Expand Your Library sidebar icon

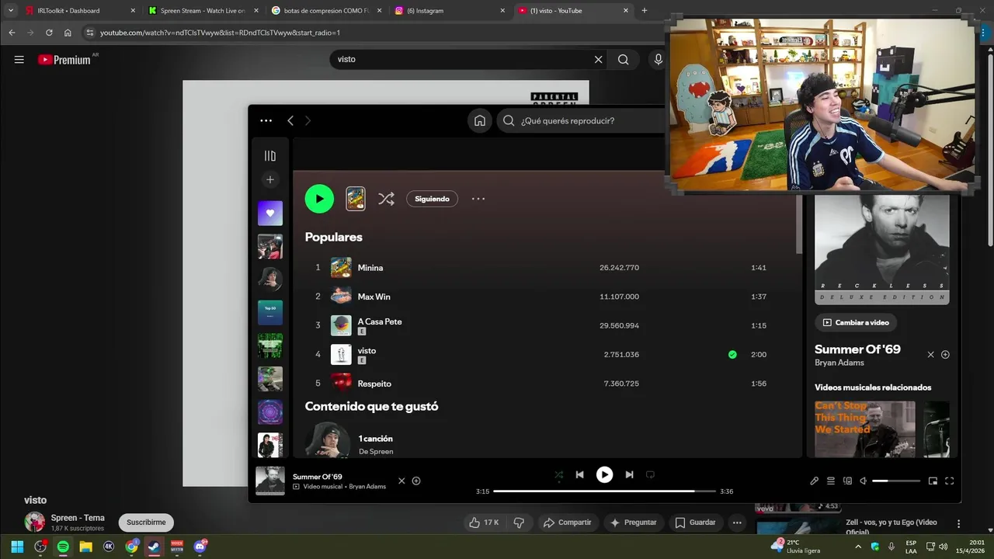coord(270,156)
